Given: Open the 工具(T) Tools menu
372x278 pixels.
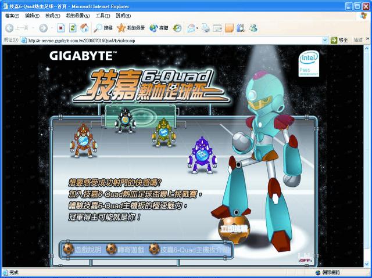Looking at the screenshot, I should click(103, 16).
